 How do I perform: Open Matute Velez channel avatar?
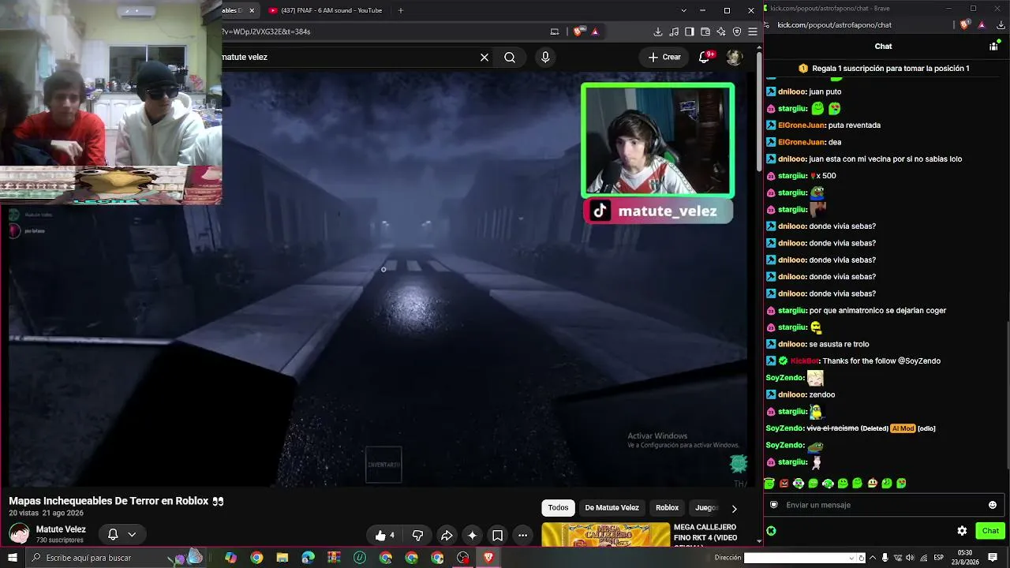click(x=19, y=534)
